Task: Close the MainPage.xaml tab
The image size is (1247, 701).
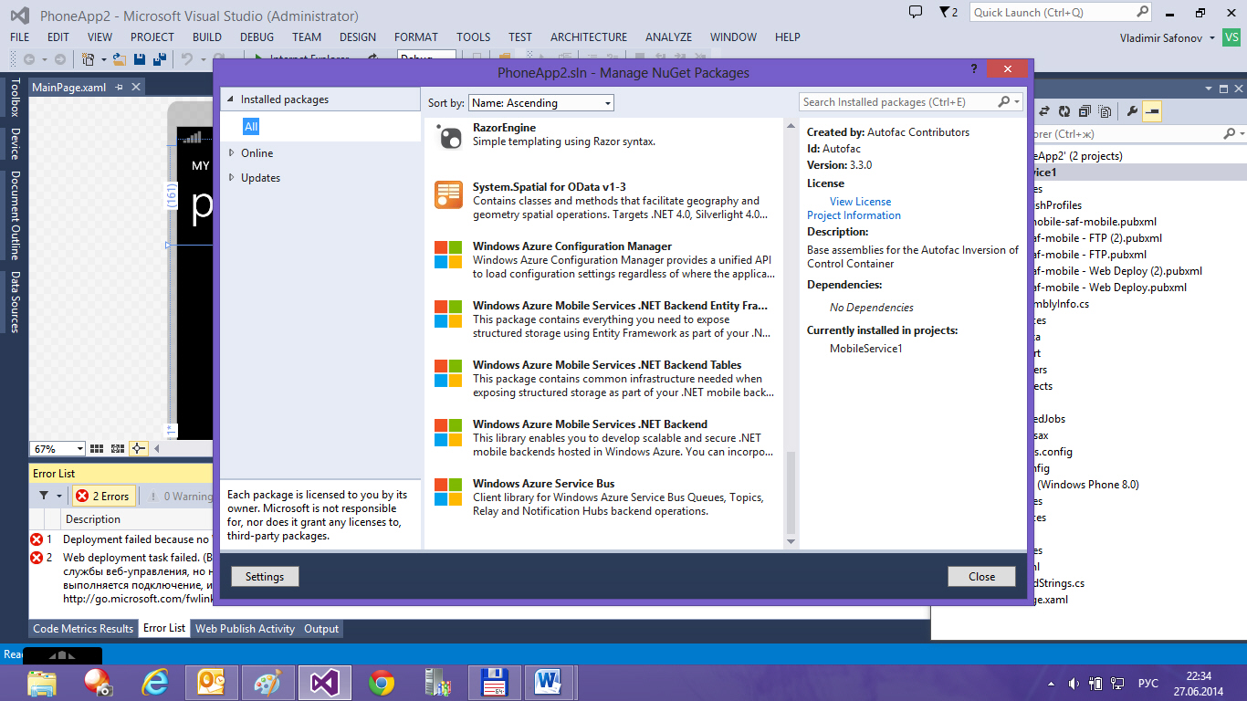Action: [x=136, y=87]
